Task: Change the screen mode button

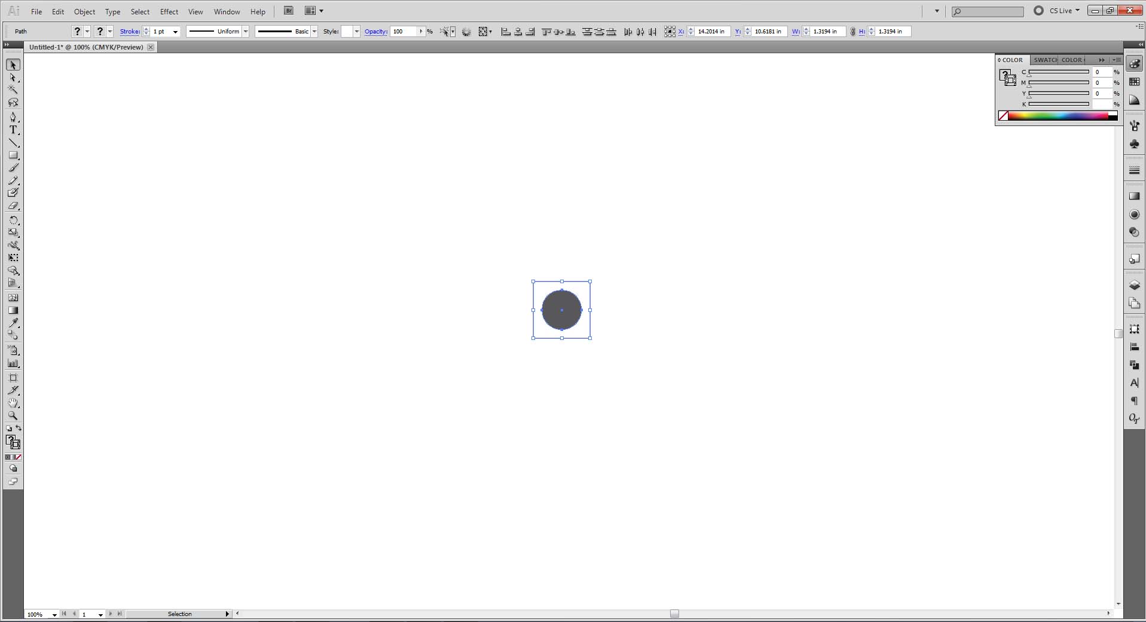Action: coord(13,482)
